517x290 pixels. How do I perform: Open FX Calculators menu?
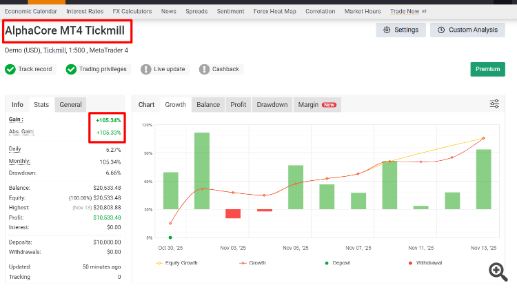[132, 11]
